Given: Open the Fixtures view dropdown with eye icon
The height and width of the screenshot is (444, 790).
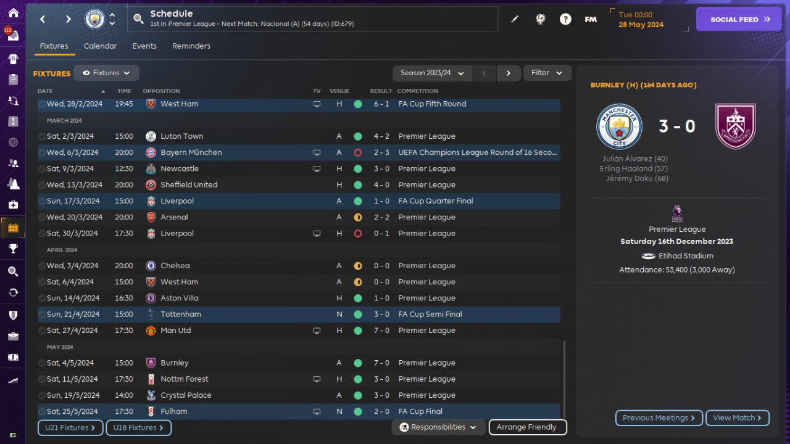Looking at the screenshot, I should pos(106,73).
